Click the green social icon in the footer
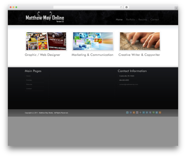 tap(153, 112)
